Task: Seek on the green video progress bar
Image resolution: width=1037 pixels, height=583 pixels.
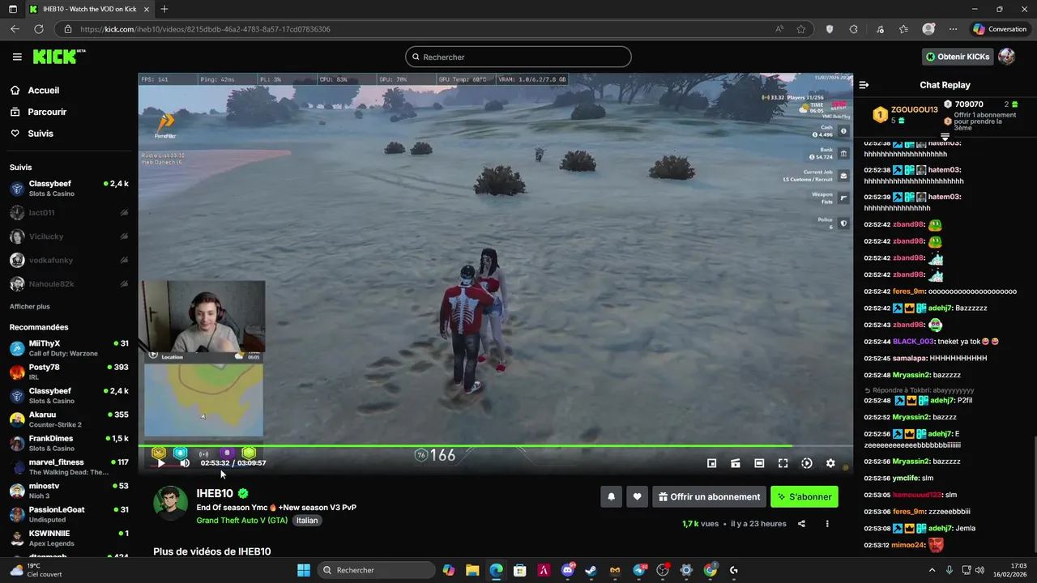Action: 495,445
